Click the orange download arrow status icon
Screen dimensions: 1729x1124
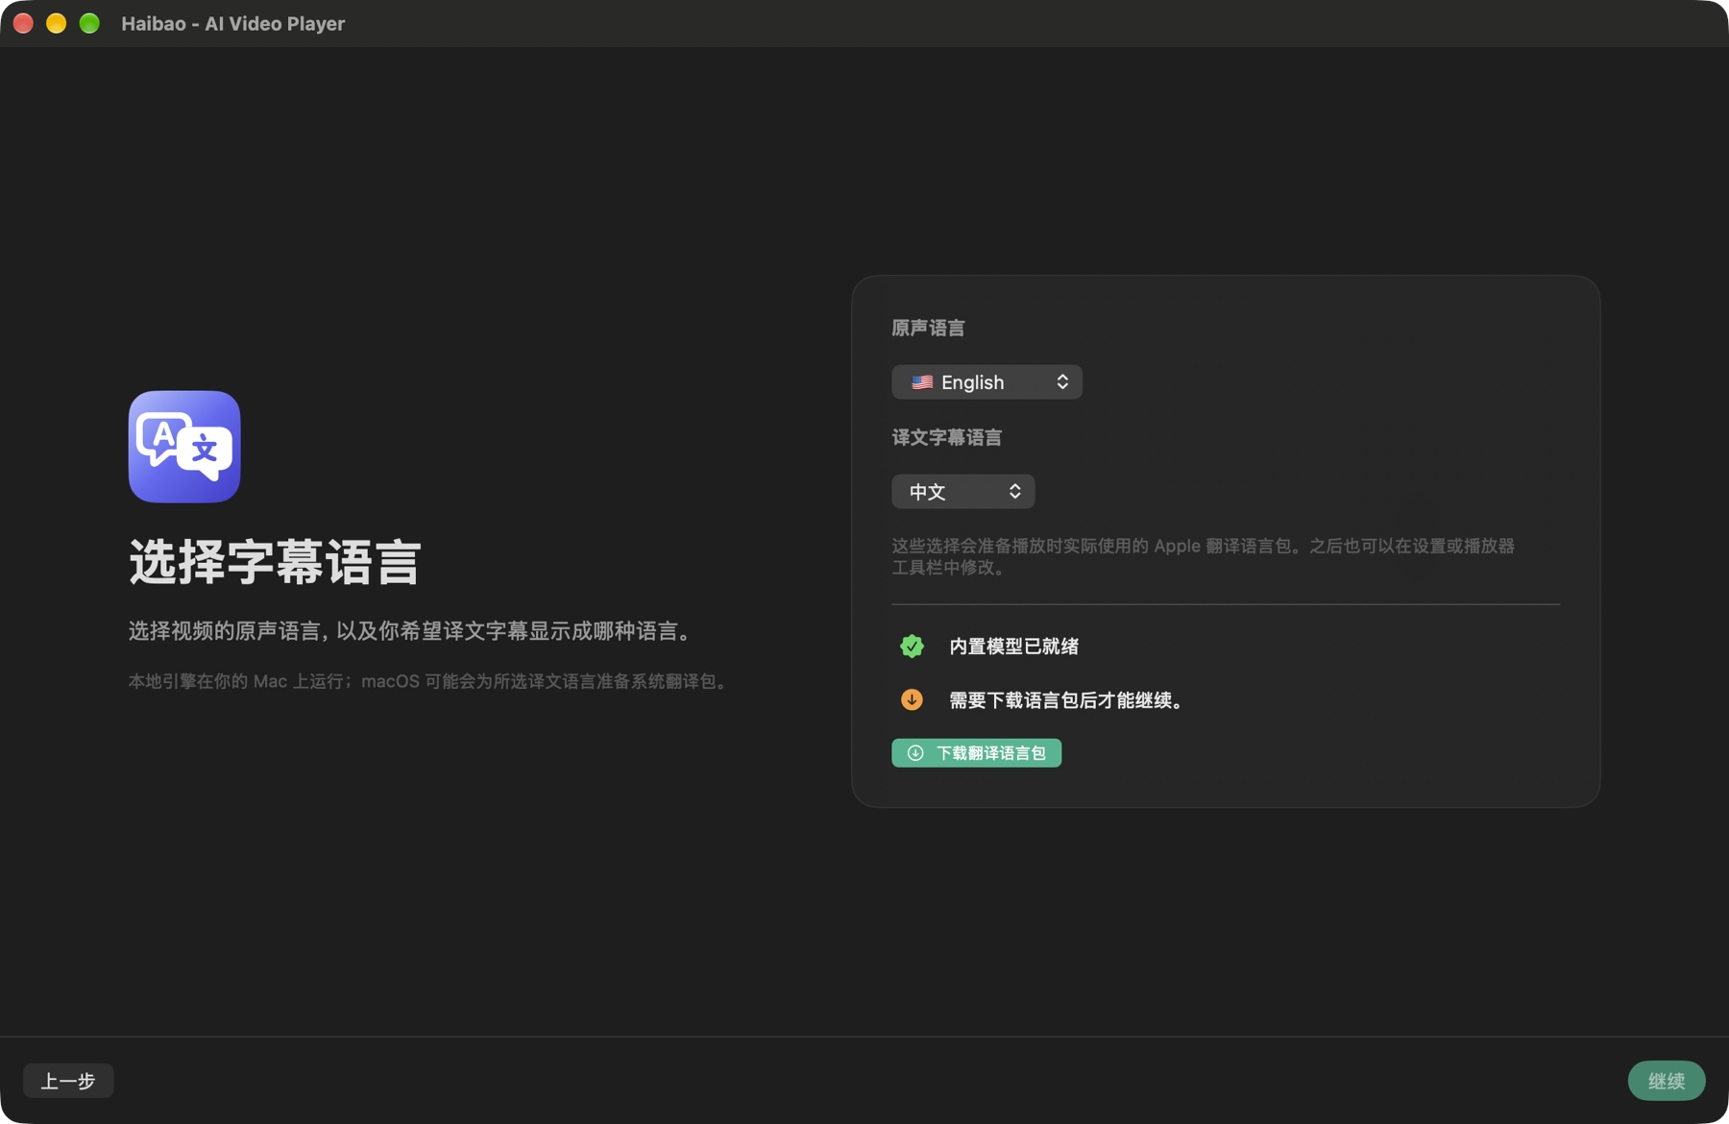click(912, 700)
